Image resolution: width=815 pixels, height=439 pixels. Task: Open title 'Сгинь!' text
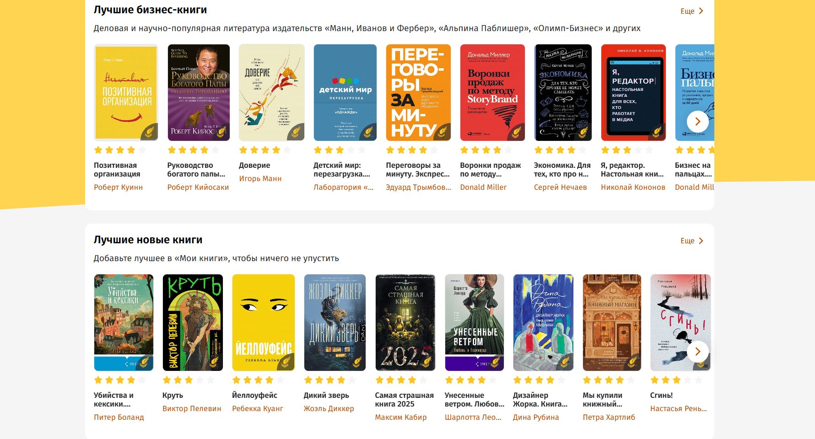662,395
